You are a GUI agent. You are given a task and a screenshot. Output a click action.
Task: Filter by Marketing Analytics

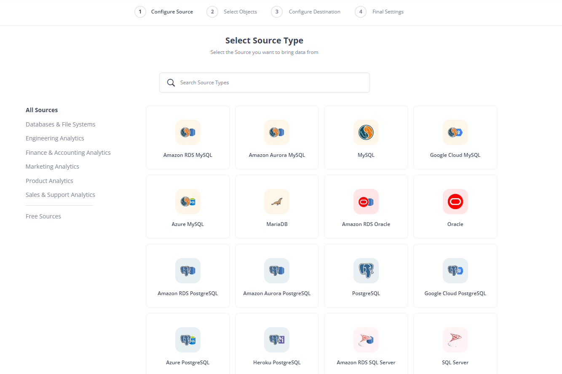tap(52, 167)
